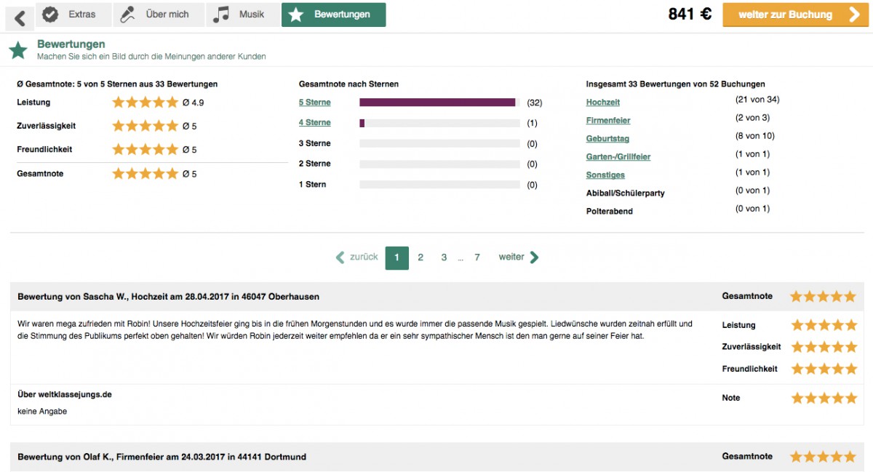The height and width of the screenshot is (472, 873).
Task: Click the (32) count next to 5 Sterne
Action: click(x=535, y=103)
